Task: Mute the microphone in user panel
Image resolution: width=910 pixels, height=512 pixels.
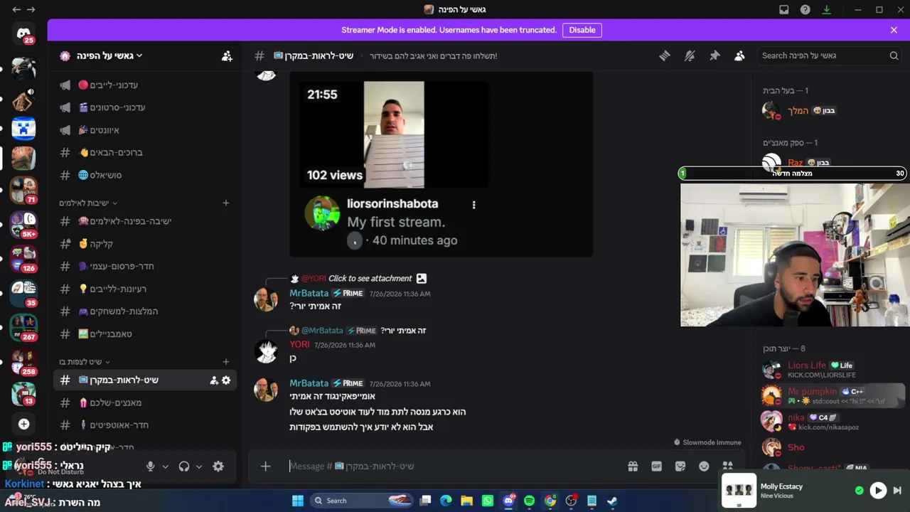Action: (150, 466)
